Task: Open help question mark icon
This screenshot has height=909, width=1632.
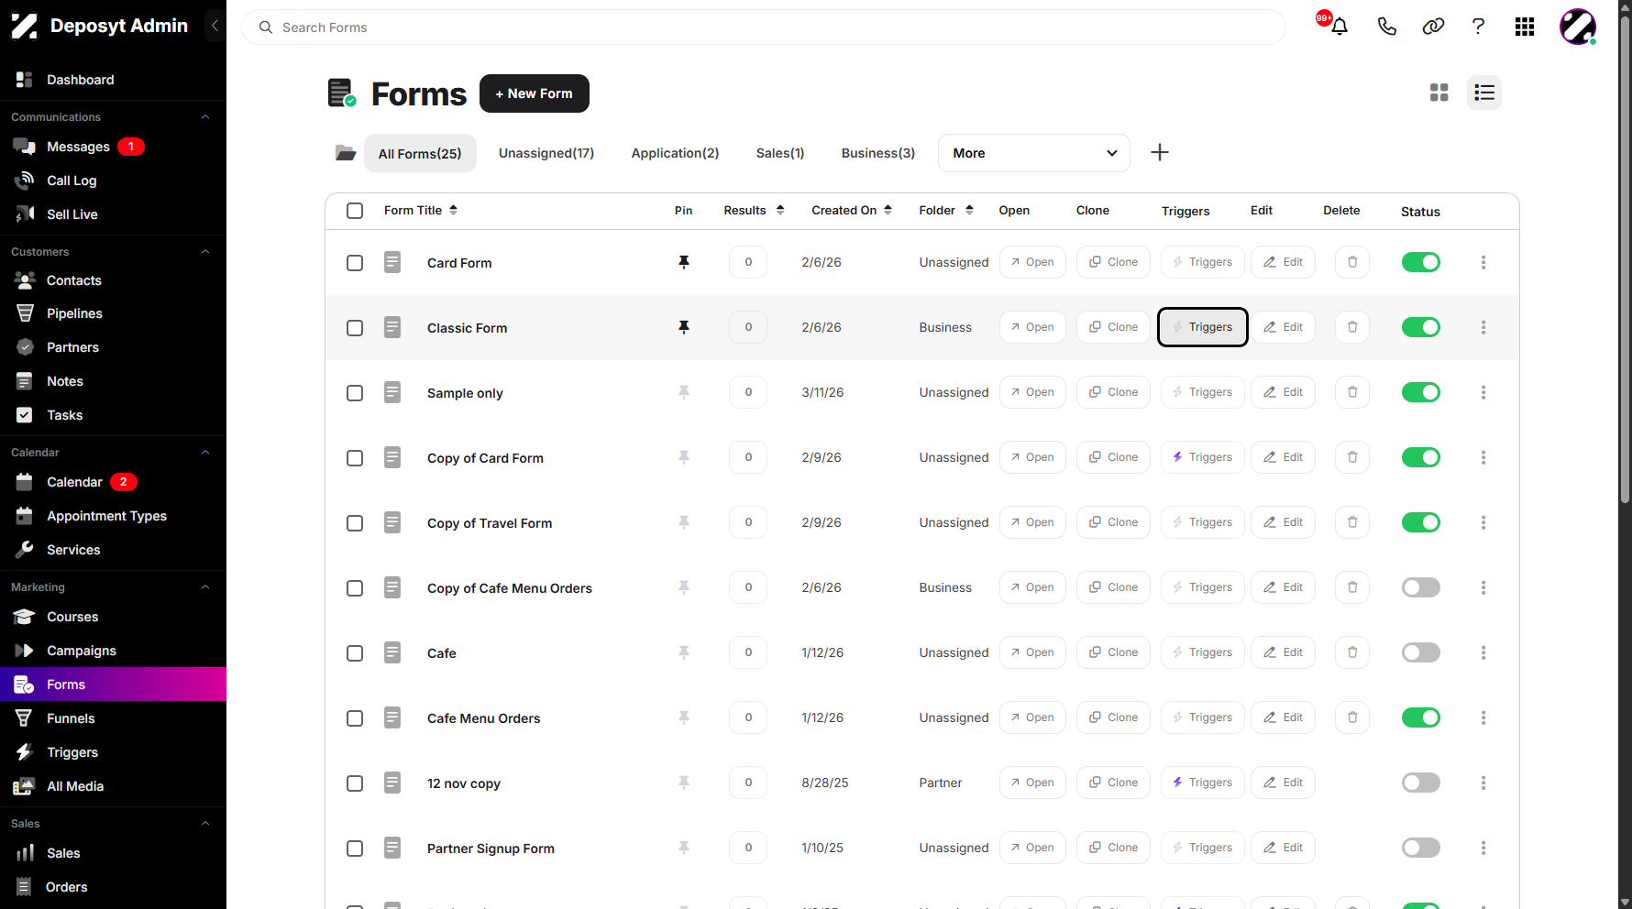Action: click(1478, 27)
